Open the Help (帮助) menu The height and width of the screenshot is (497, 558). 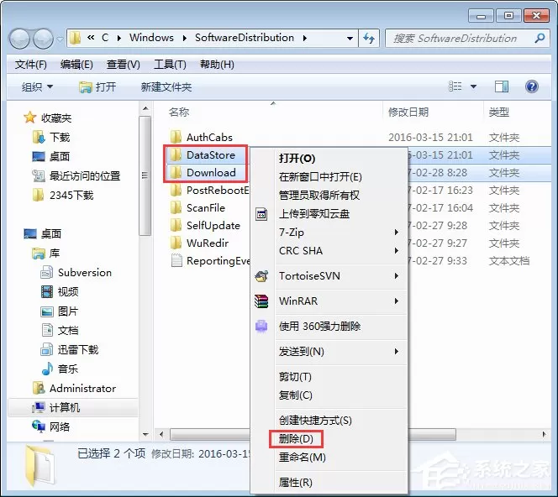(217, 65)
